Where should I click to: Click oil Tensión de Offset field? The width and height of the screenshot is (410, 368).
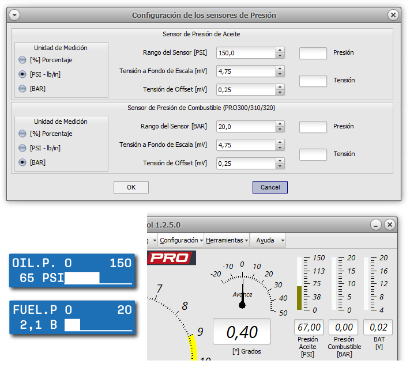pyautogui.click(x=246, y=90)
